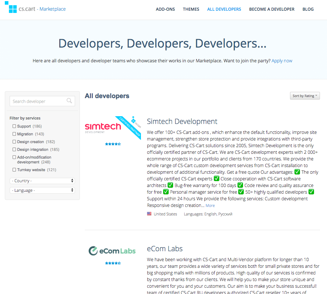
Task: Expand Simtech's description via the More link
Action: point(210,205)
